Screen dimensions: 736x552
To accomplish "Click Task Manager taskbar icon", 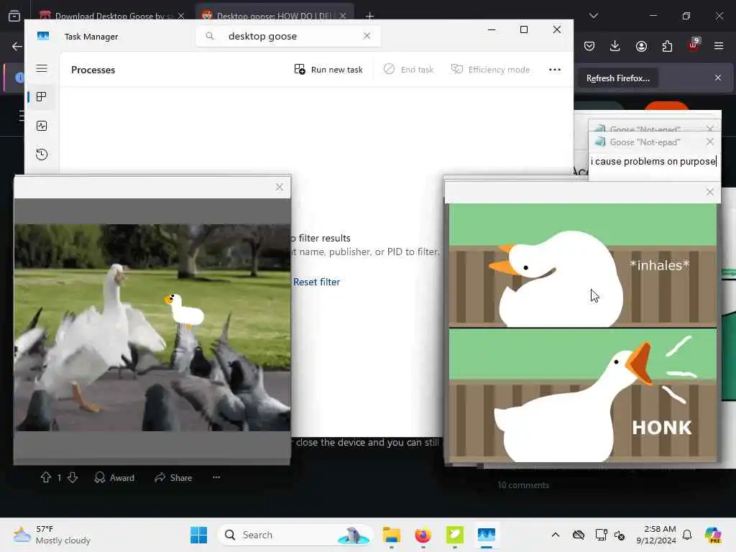I will tap(487, 535).
